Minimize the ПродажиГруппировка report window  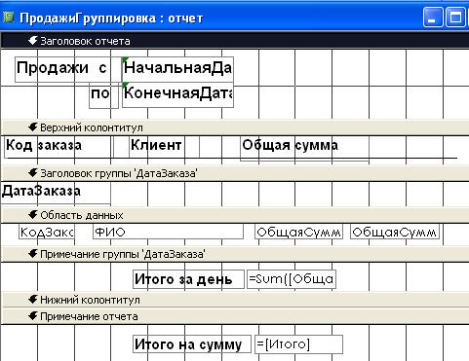[432, 18]
